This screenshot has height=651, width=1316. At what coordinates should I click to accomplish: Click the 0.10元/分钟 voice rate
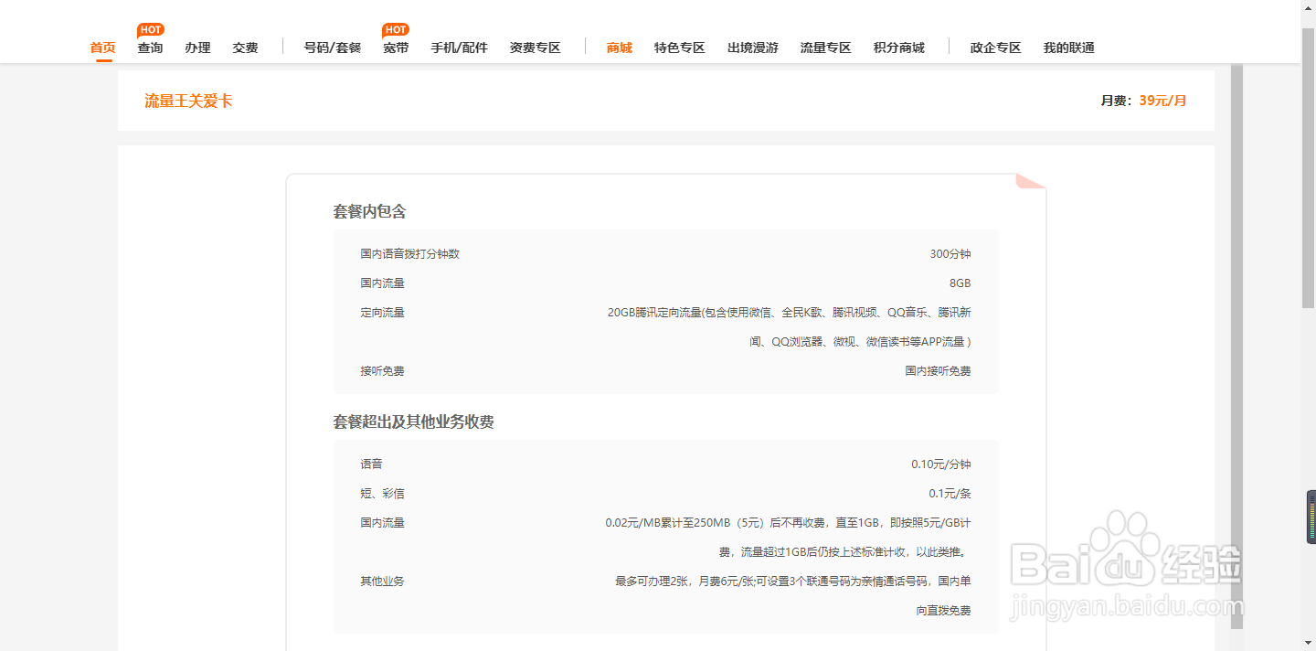click(941, 464)
